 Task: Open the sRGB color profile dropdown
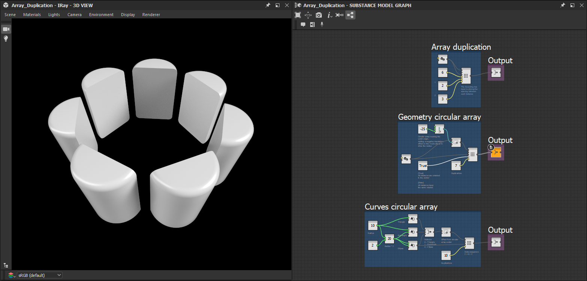[39, 275]
